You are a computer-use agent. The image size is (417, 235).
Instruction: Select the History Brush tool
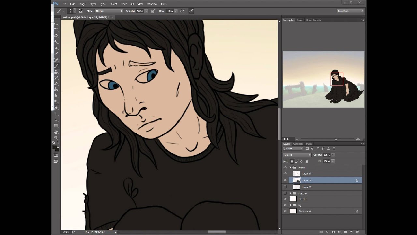tap(56, 78)
